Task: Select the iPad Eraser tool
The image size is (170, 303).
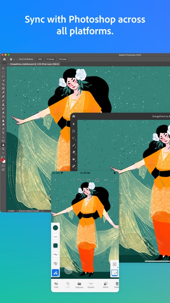Action: pos(73,152)
